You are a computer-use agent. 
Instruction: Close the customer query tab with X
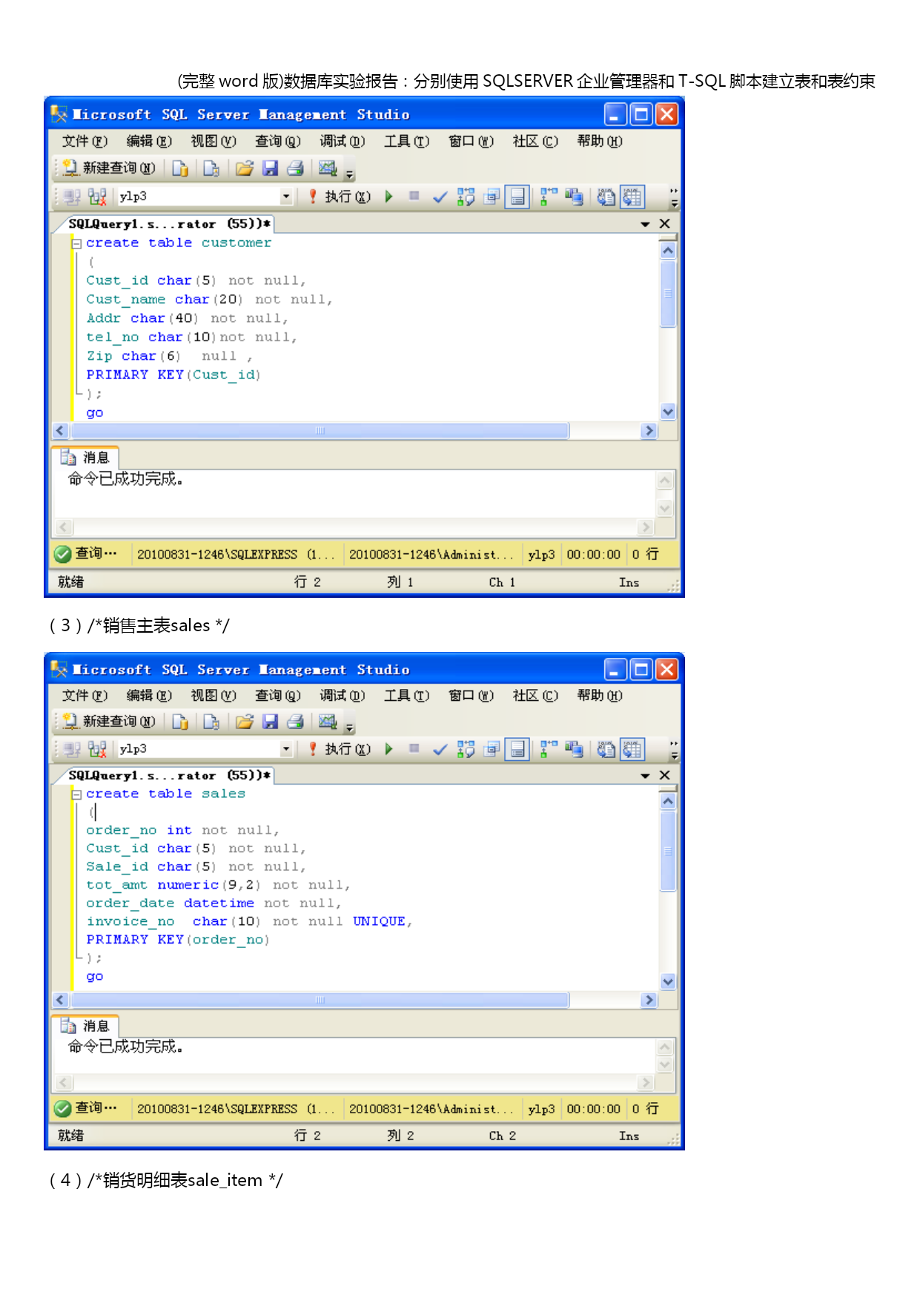(665, 223)
